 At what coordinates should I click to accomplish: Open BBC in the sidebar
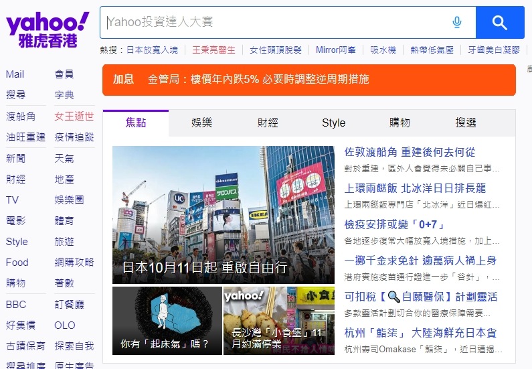[16, 305]
